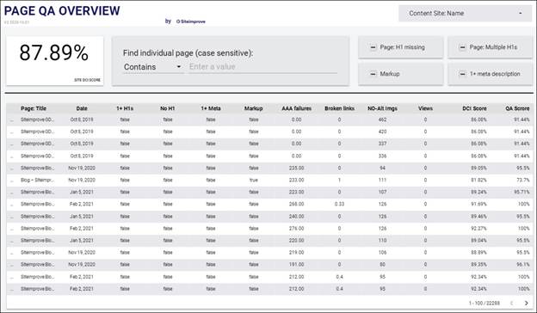Click the 276.00 AAA failures cell
Viewport: 537px width, 313px height.
click(297, 229)
